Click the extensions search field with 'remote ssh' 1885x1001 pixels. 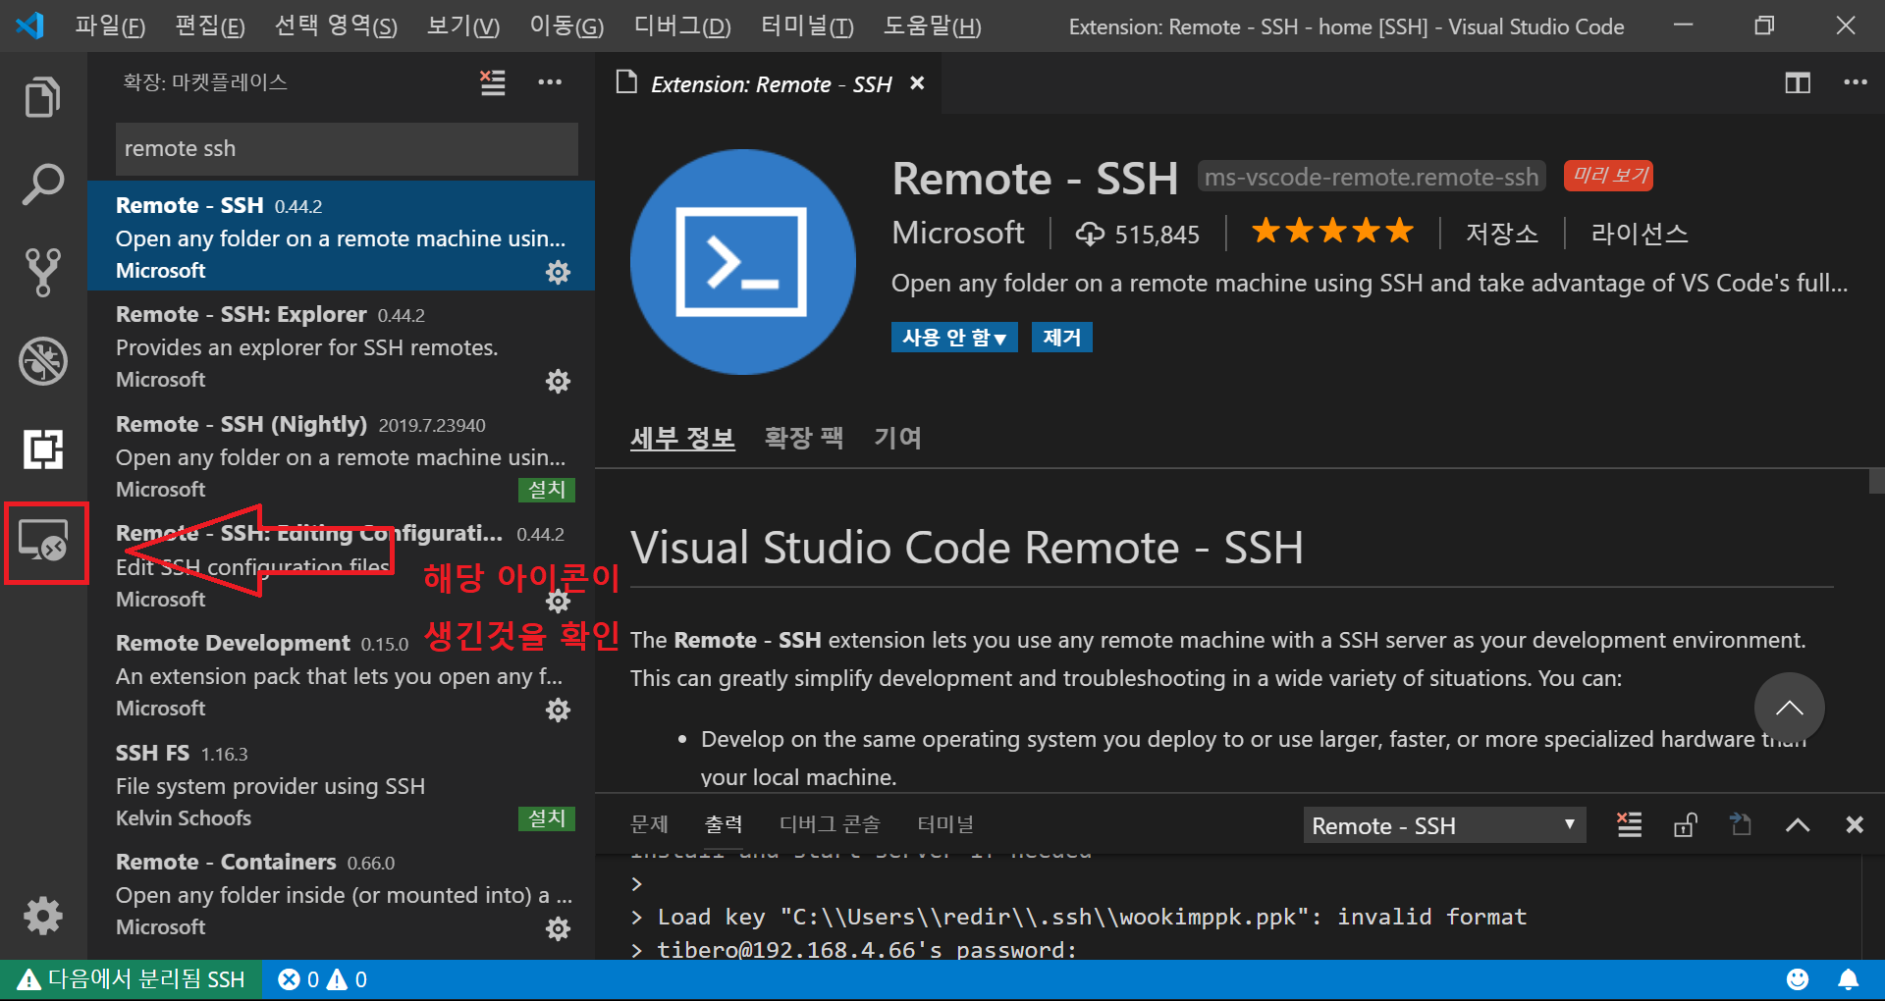tap(347, 148)
